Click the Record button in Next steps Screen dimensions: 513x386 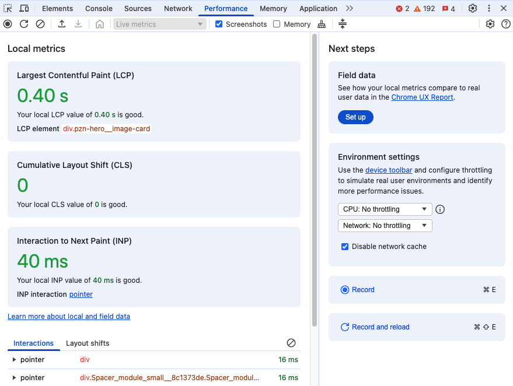pyautogui.click(x=417, y=290)
